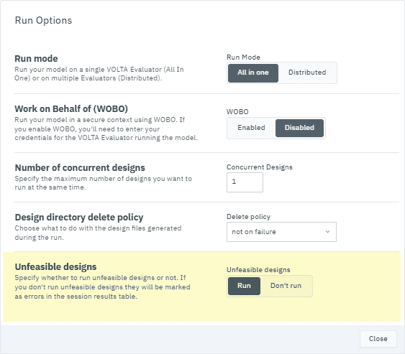
Task: Enable the WOBO option
Action: [x=251, y=128]
